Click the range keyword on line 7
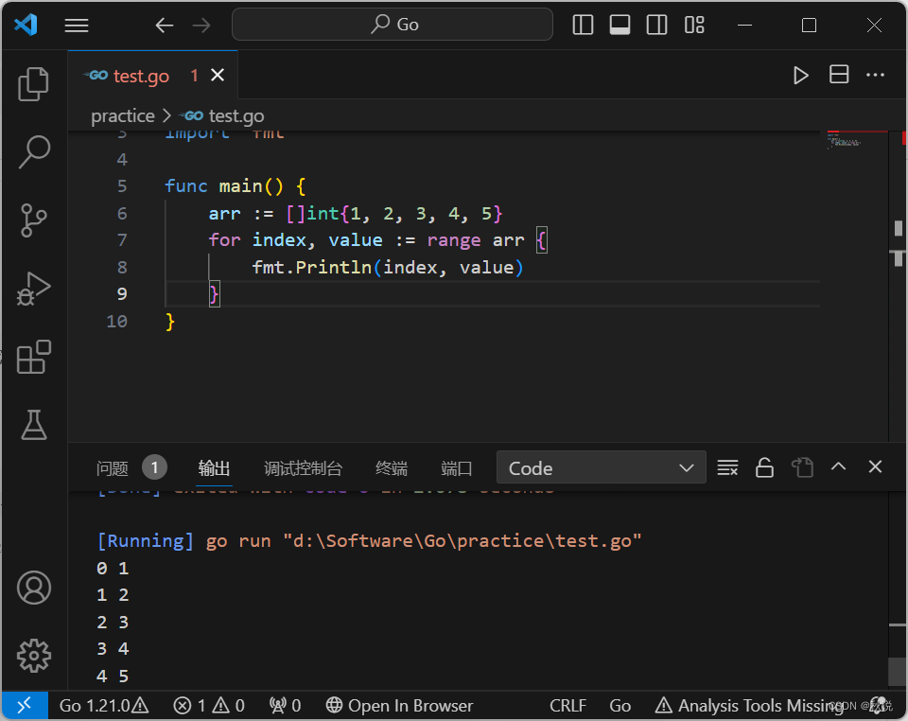 [x=454, y=239]
